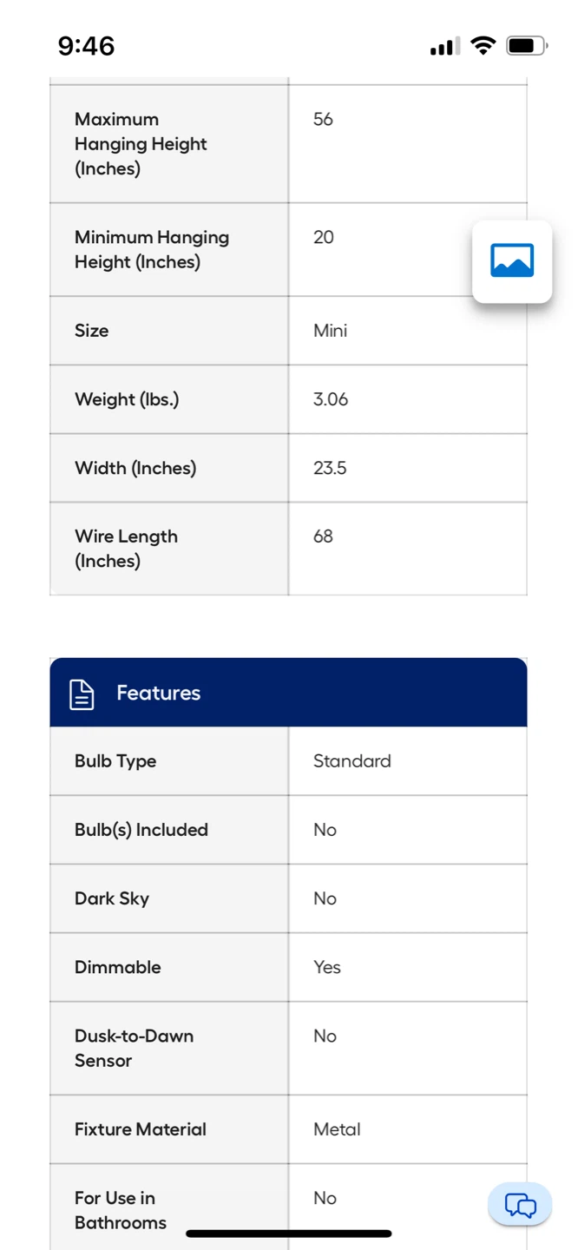Screen dimensions: 578x1250
Task: Select the Wire Length (Inches) label
Action: click(x=126, y=549)
